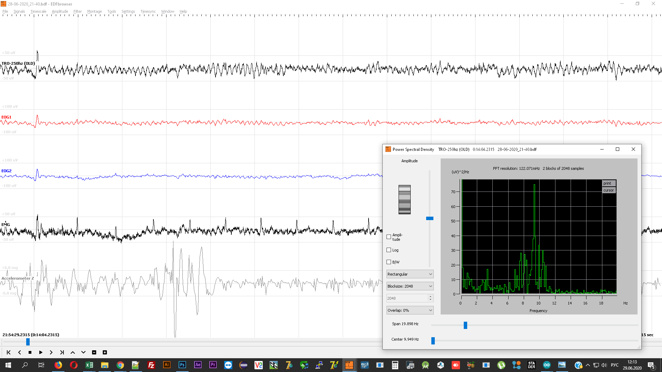Expand the Rectangular window function dropdown
The width and height of the screenshot is (662, 372).
click(410, 274)
